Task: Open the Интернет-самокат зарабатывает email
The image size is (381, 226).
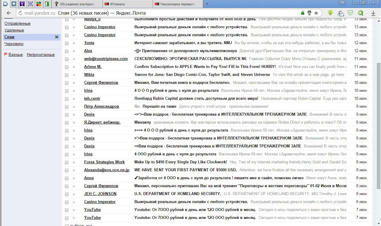Action: [183, 43]
